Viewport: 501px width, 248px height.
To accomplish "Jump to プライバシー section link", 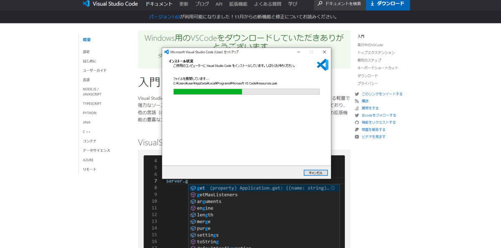I will [x=367, y=83].
